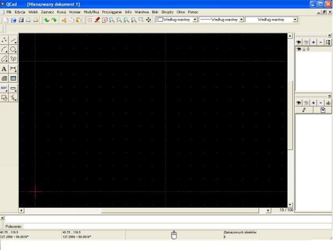Open the measure info tool menu
Viewport: 333px width, 250px height.
[x=13, y=88]
